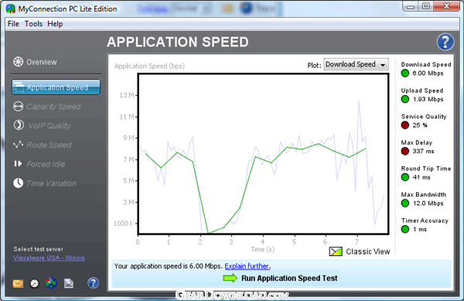Click the Download Speed green status light
The width and height of the screenshot is (464, 301).
tap(405, 73)
